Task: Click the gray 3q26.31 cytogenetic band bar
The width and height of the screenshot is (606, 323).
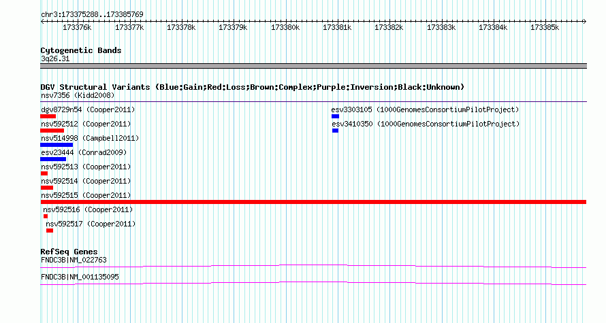Action: tap(313, 66)
